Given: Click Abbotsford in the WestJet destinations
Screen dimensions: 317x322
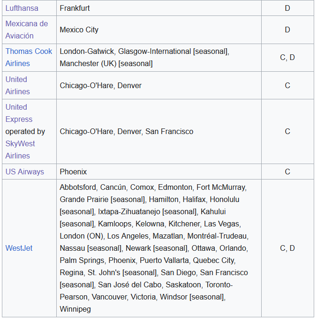Looking at the screenshot, I should 78,187.
